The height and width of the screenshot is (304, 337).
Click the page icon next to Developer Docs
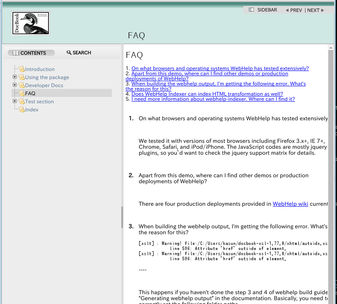[x=22, y=85]
